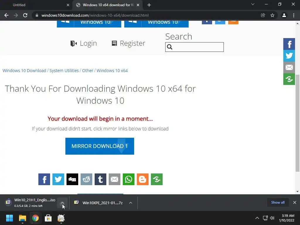Share on Reddit

point(86,179)
